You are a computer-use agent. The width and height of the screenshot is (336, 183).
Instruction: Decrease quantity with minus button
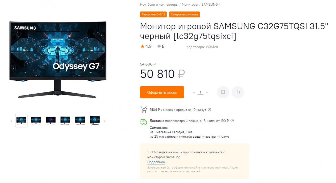point(194,92)
